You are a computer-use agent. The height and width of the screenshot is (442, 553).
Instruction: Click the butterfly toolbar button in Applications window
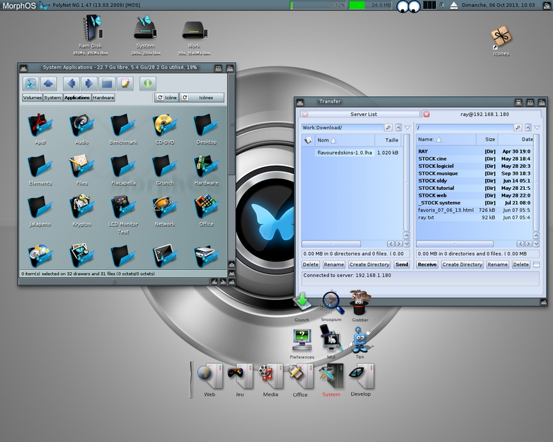click(30, 84)
